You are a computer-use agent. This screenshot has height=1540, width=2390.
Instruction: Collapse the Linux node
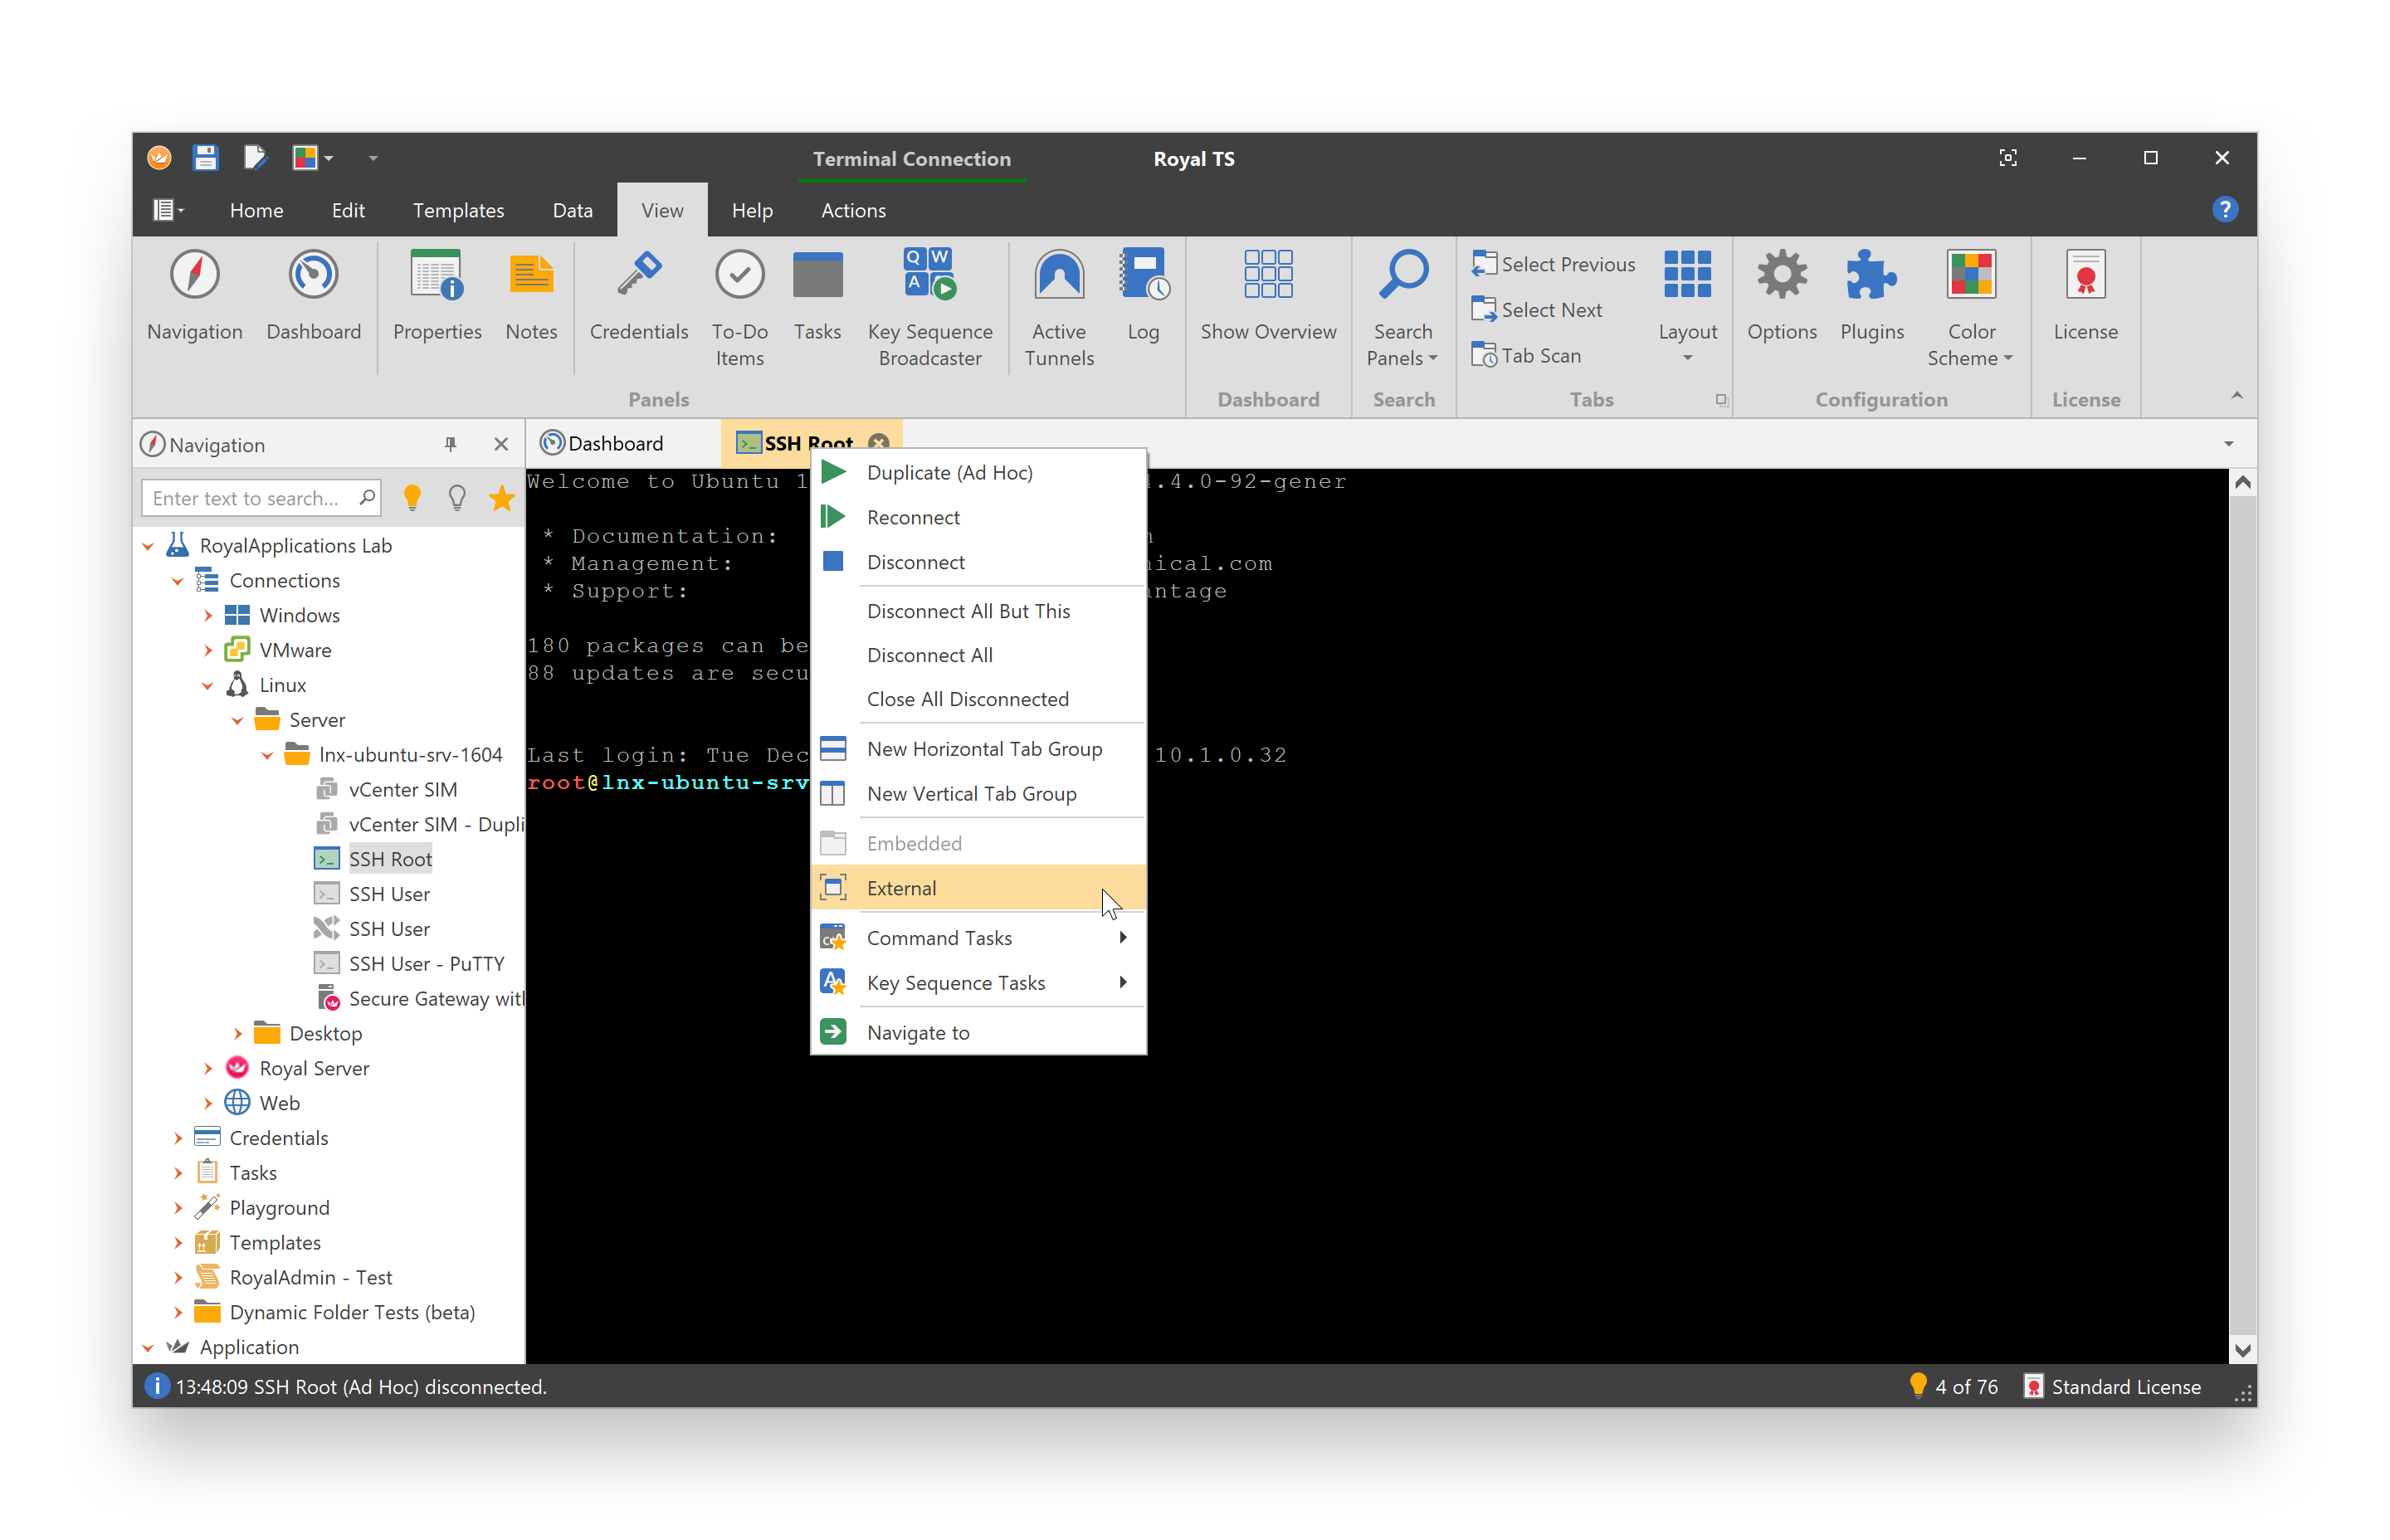click(x=208, y=686)
